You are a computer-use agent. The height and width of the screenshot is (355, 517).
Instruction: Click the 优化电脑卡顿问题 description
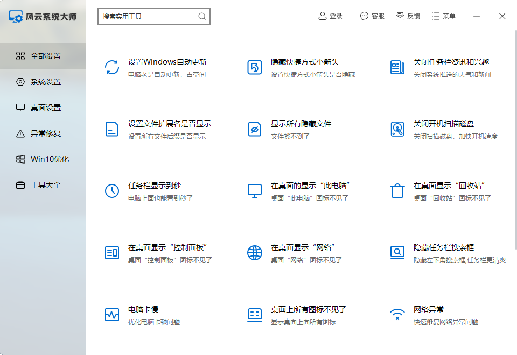tap(154, 322)
